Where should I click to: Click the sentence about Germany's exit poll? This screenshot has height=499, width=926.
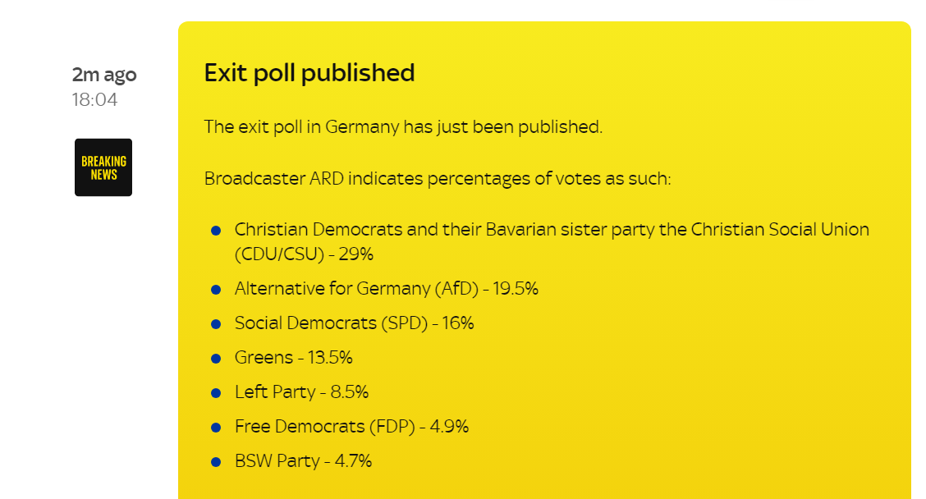[403, 127]
